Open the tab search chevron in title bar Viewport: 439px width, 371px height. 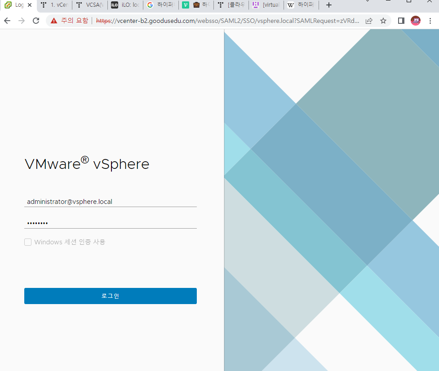[x=368, y=1]
